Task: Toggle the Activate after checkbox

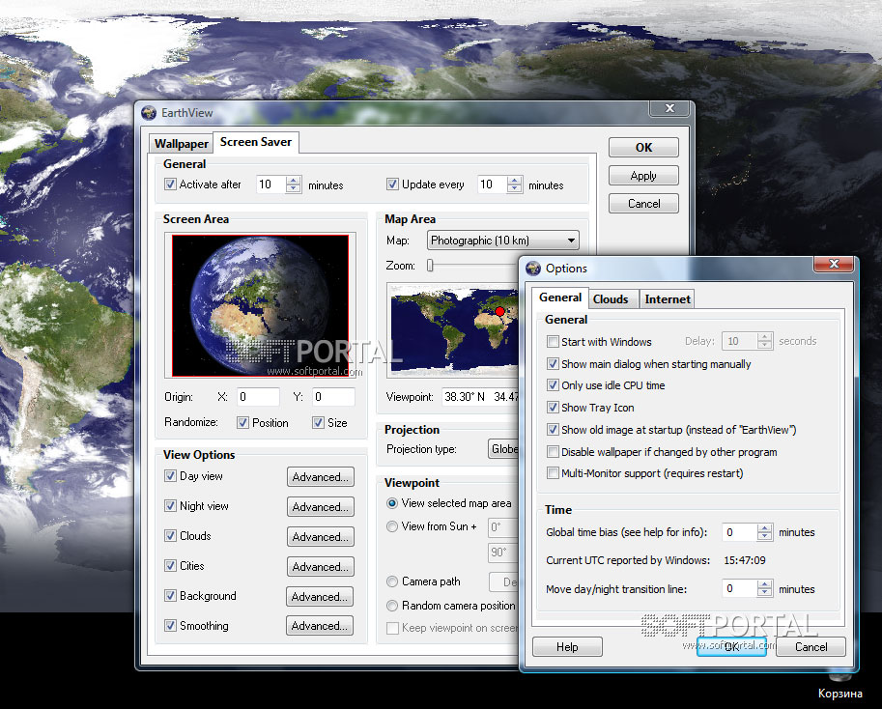Action: (170, 184)
